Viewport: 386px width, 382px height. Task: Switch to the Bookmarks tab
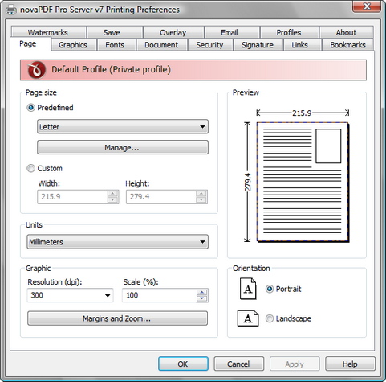coord(347,45)
